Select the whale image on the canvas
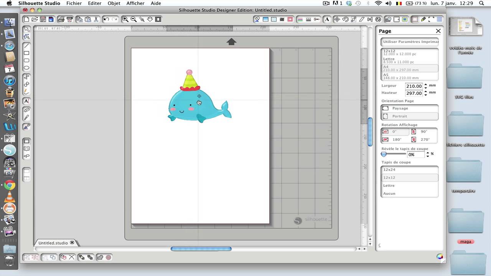This screenshot has width=491, height=276. (x=199, y=97)
